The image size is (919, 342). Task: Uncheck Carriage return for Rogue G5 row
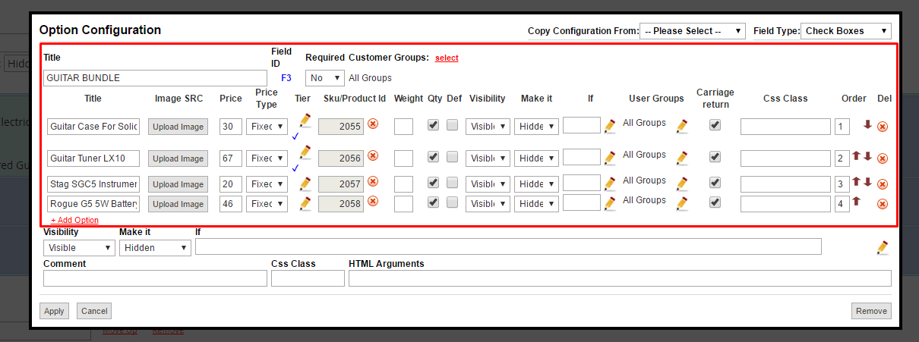click(715, 202)
